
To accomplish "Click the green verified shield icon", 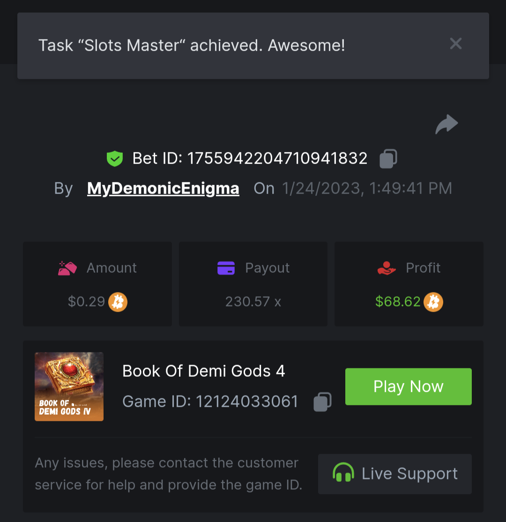I will [115, 159].
